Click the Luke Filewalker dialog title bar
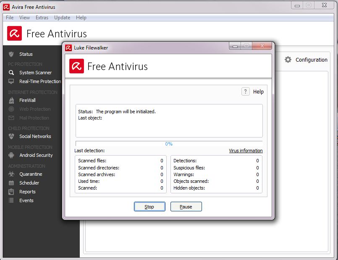The image size is (338, 260). click(147, 47)
